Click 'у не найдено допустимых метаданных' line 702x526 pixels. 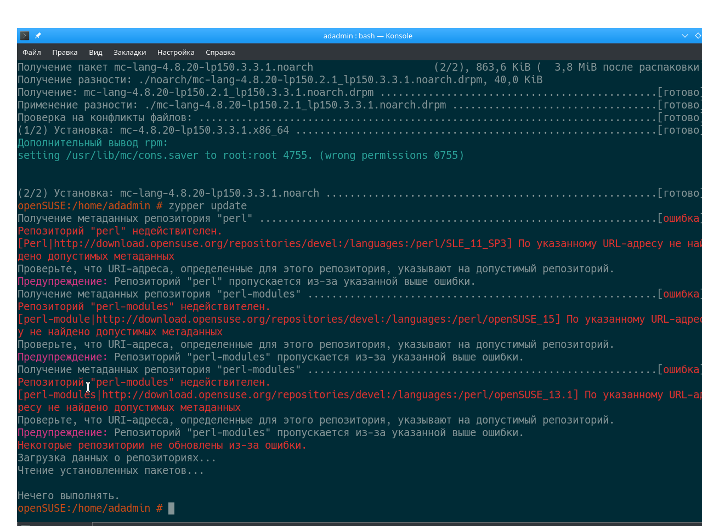(120, 332)
